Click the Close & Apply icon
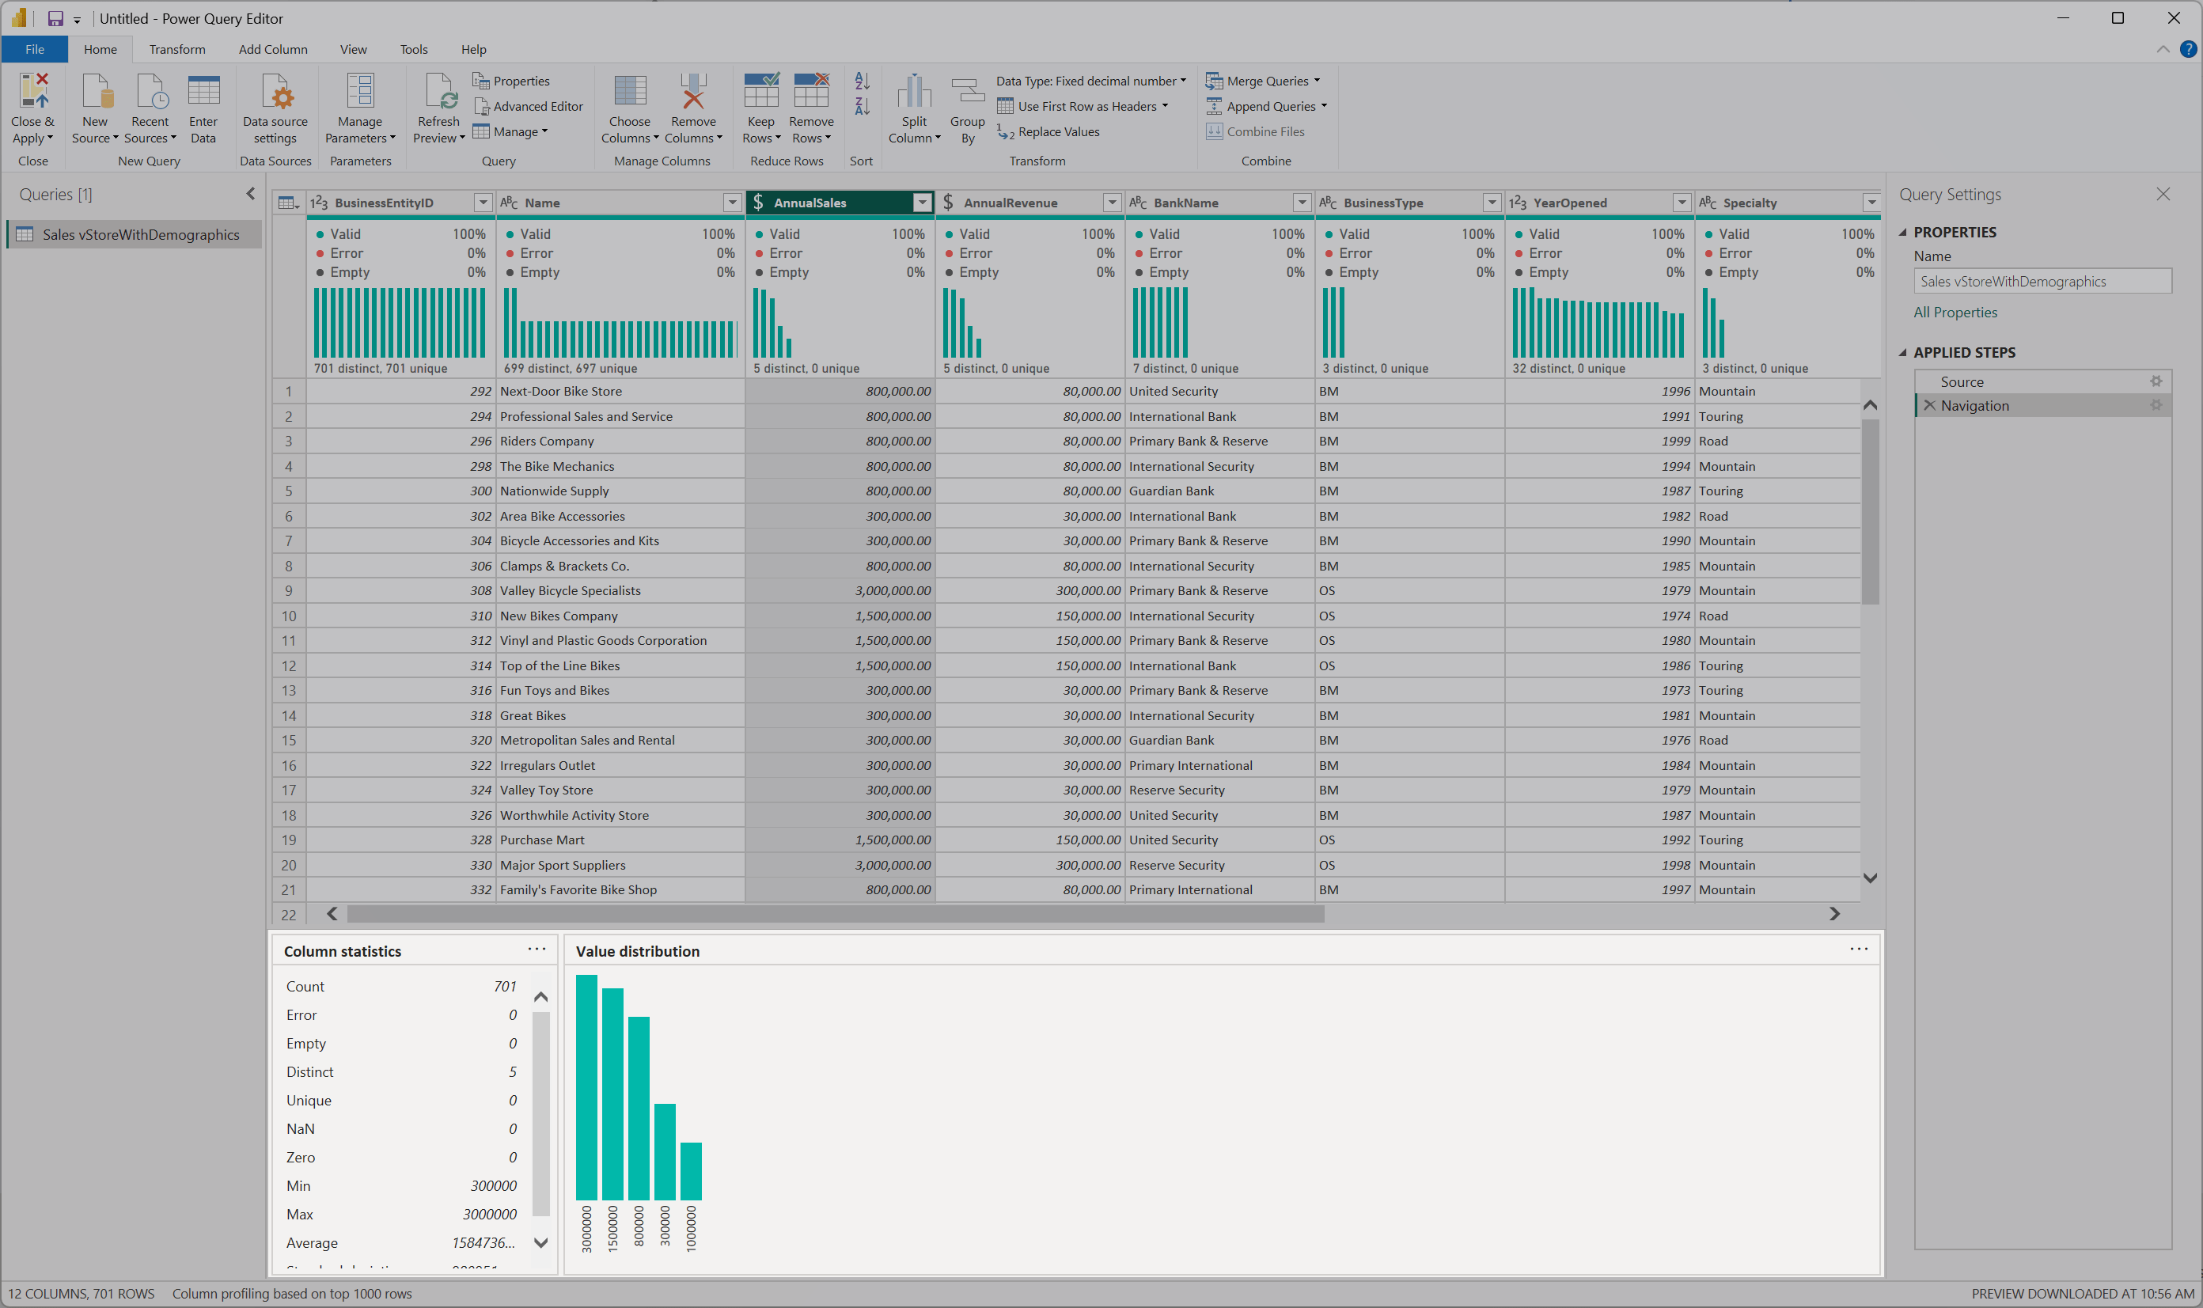2203x1308 pixels. tap(32, 92)
